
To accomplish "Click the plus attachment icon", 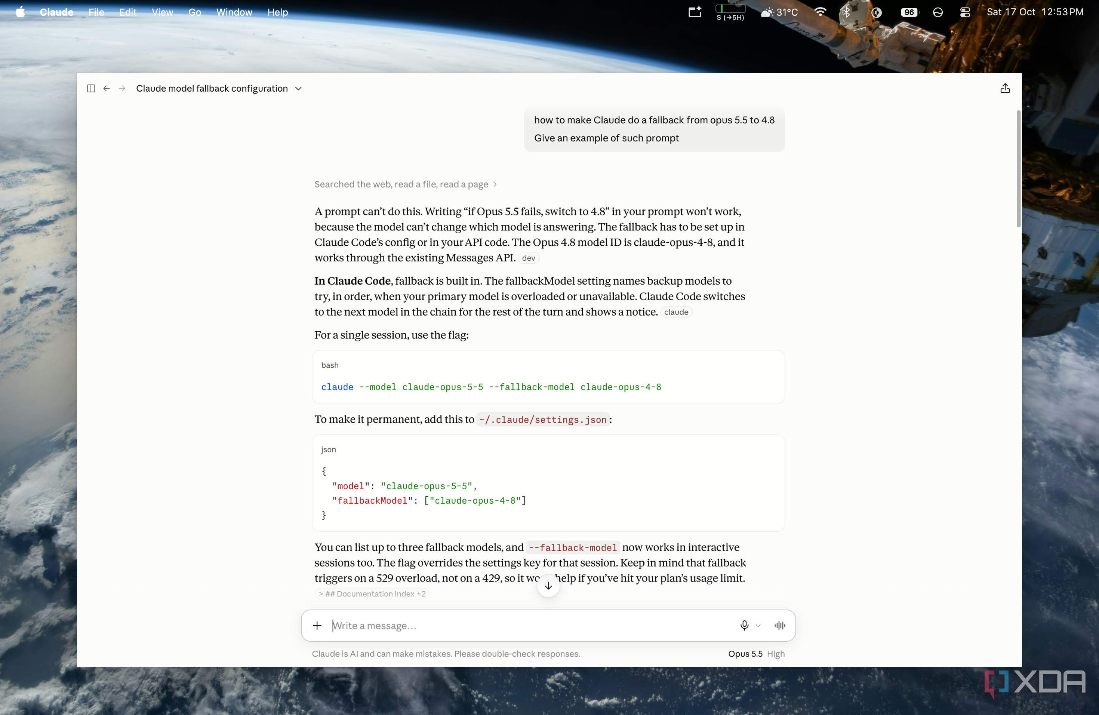I will click(317, 625).
